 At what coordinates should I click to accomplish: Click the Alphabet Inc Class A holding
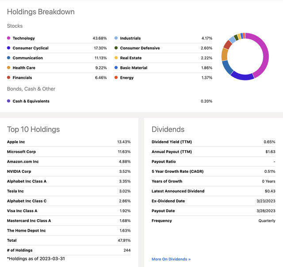click(27, 181)
